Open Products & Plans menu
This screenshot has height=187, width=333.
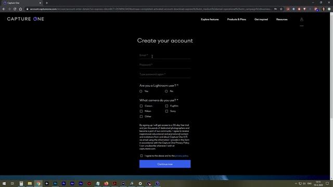[237, 19]
